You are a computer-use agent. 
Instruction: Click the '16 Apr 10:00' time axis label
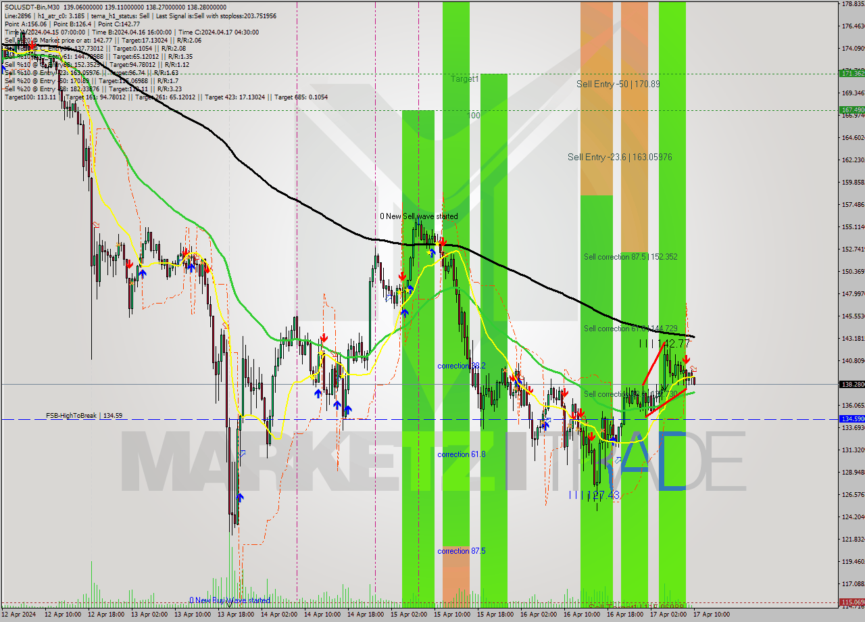(x=581, y=615)
